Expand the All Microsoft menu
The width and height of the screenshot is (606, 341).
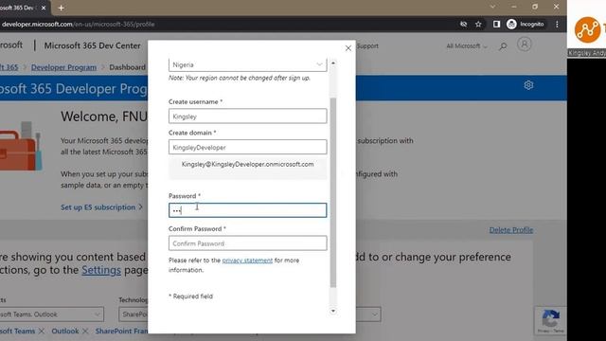point(467,46)
